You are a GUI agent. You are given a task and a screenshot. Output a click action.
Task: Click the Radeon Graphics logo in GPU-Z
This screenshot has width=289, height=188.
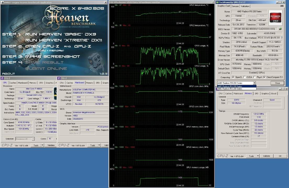tap(275, 18)
